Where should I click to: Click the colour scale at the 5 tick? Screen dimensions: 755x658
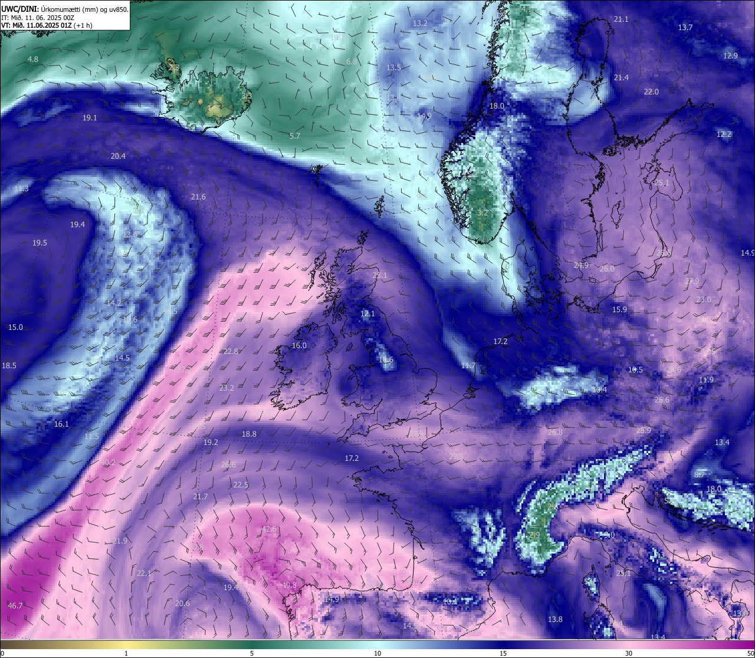click(x=252, y=653)
